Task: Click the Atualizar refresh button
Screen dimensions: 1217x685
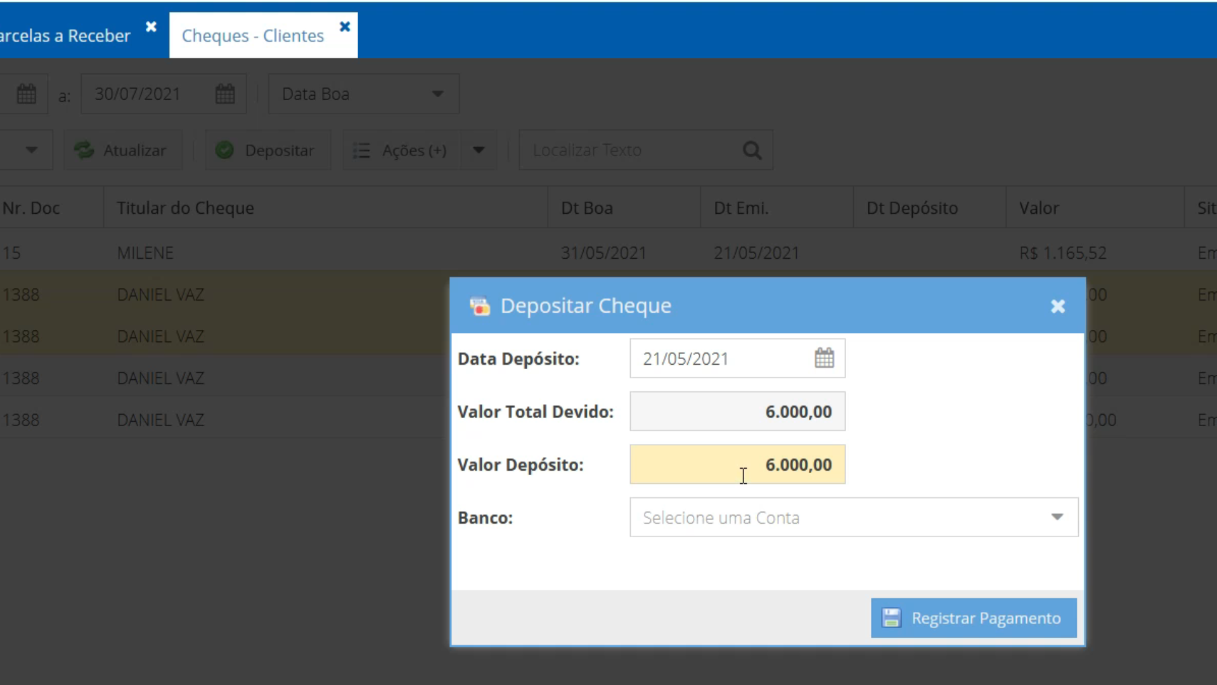Action: pyautogui.click(x=123, y=150)
